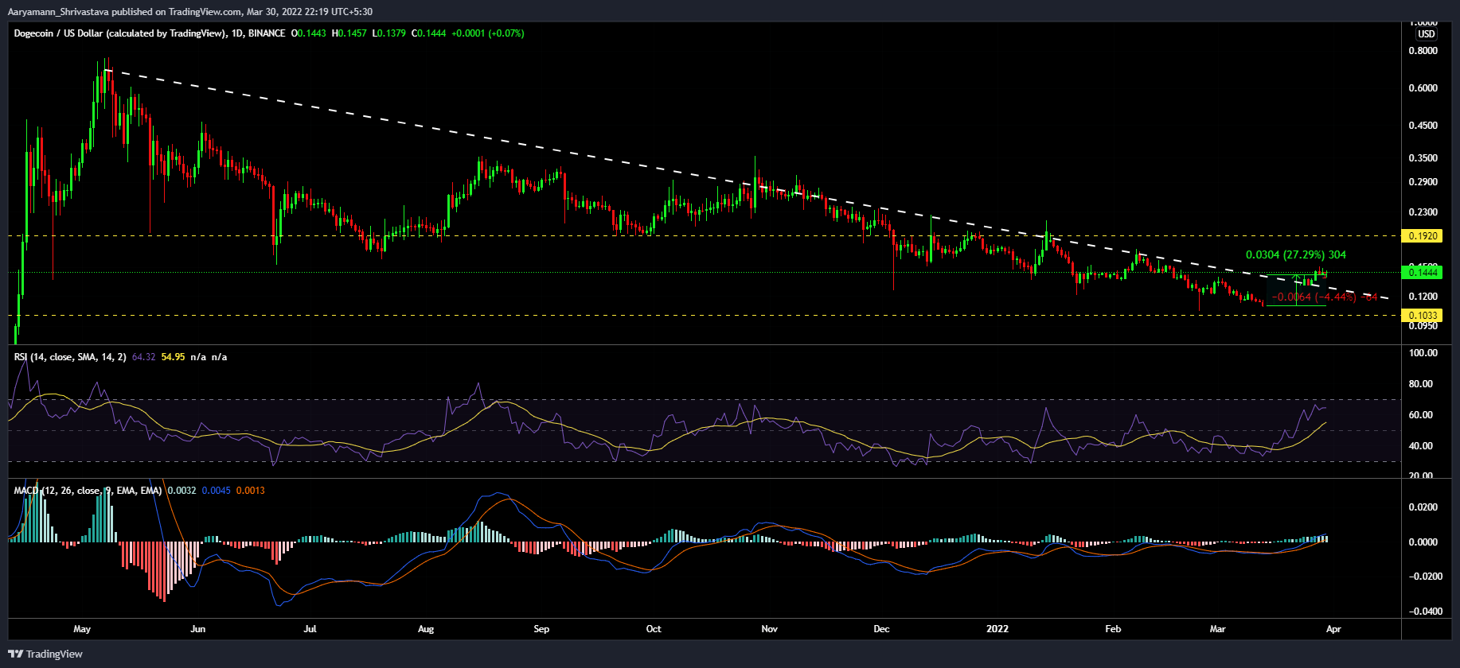
Task: Click the yellow RSI average value 54.95
Action: (173, 357)
